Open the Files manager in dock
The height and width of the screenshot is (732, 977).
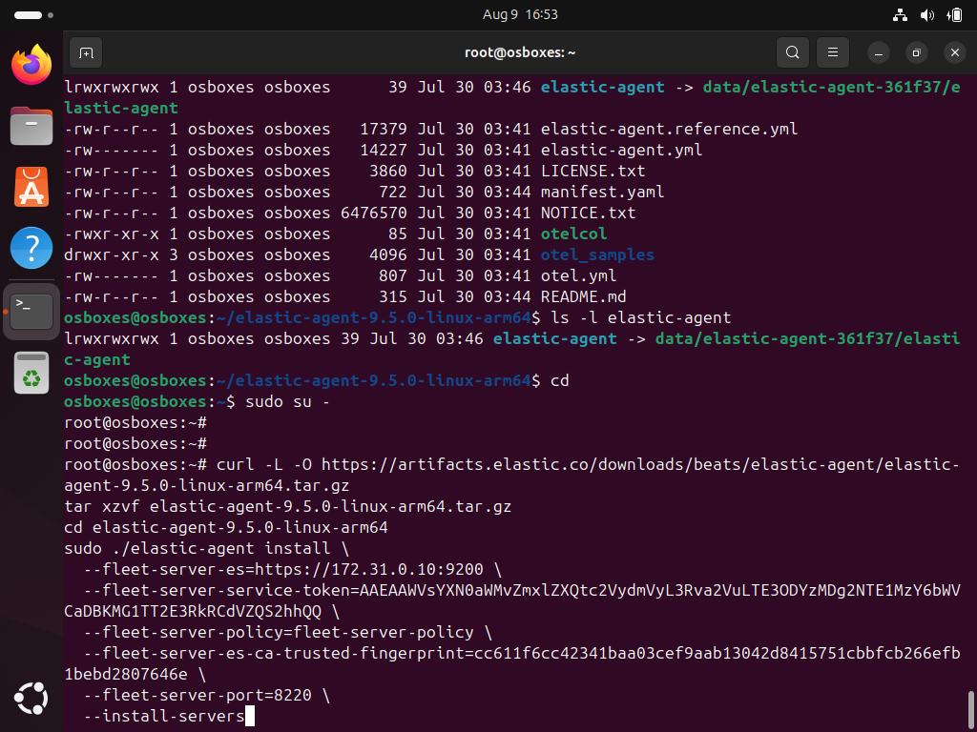(x=31, y=125)
